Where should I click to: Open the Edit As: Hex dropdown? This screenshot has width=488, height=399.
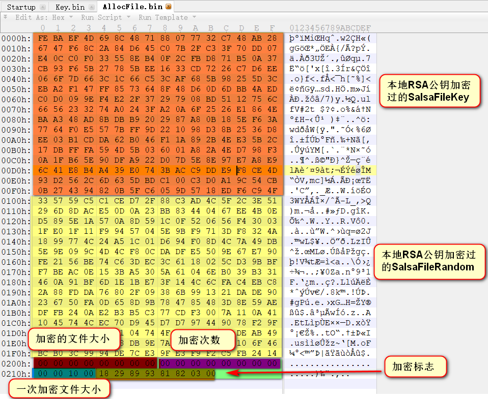tap(44, 17)
